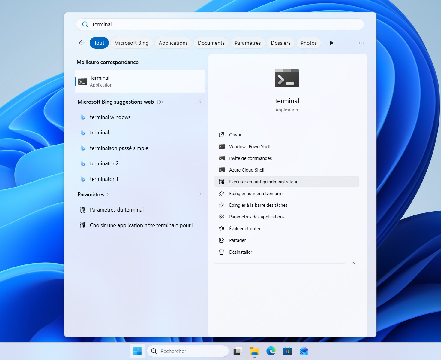Click the taskbar Rechercher search box
Image resolution: width=441 pixels, height=360 pixels.
(188, 351)
